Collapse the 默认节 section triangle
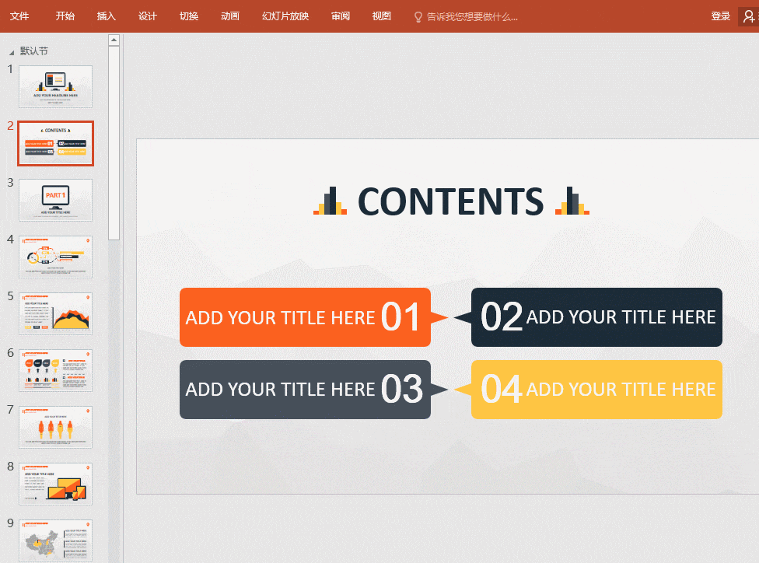The height and width of the screenshot is (563, 759). 11,52
